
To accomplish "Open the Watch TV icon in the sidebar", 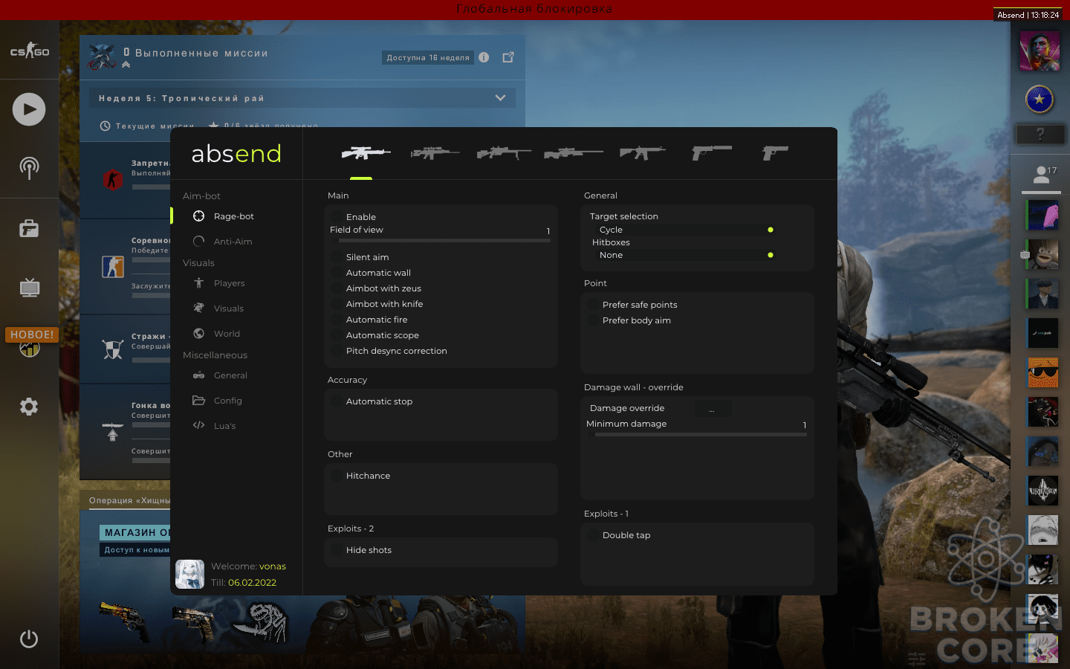I will coord(29,288).
